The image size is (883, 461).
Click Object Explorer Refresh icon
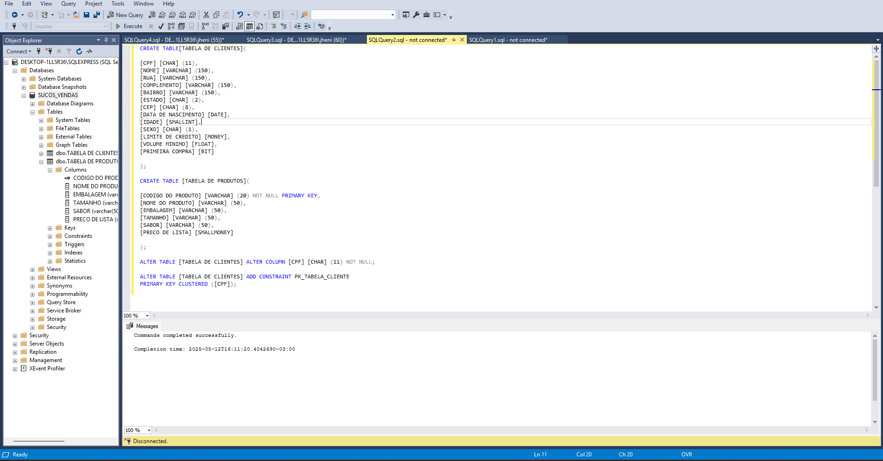[79, 51]
